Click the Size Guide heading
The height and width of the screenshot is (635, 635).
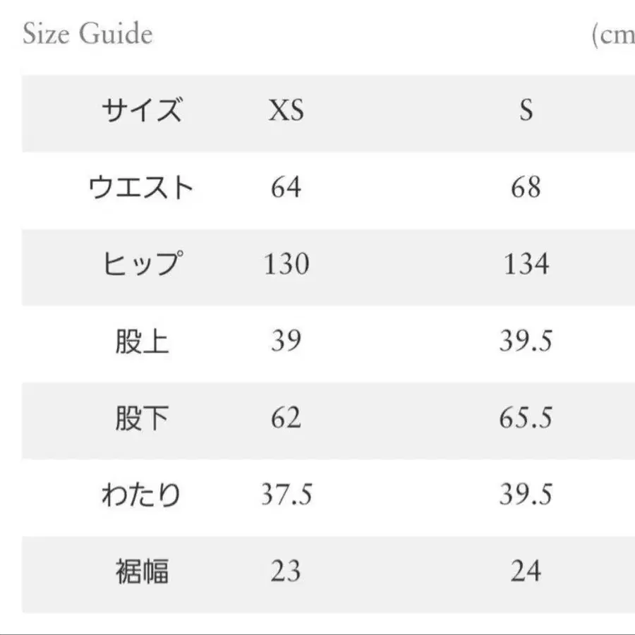click(87, 35)
